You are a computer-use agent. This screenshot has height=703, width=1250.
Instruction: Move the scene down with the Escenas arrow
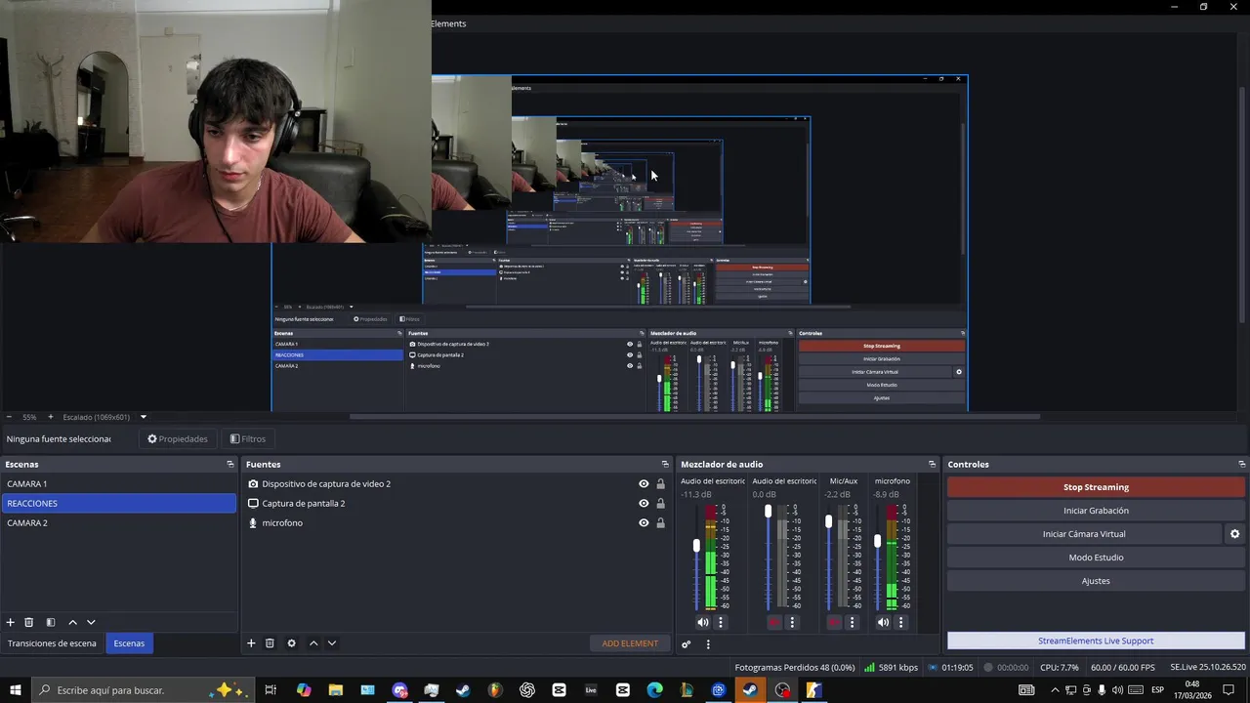[91, 622]
